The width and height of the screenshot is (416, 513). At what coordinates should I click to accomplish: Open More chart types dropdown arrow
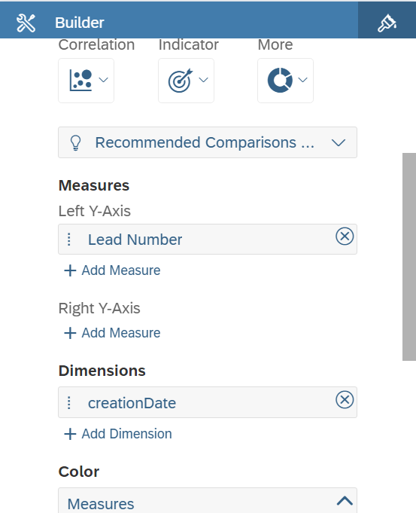(303, 80)
